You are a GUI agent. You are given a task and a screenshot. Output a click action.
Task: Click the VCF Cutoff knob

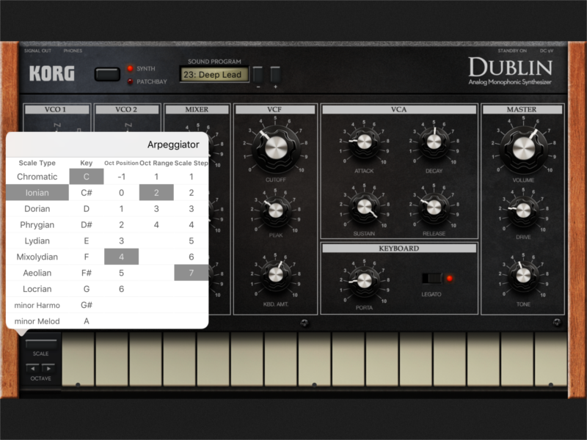tap(276, 147)
